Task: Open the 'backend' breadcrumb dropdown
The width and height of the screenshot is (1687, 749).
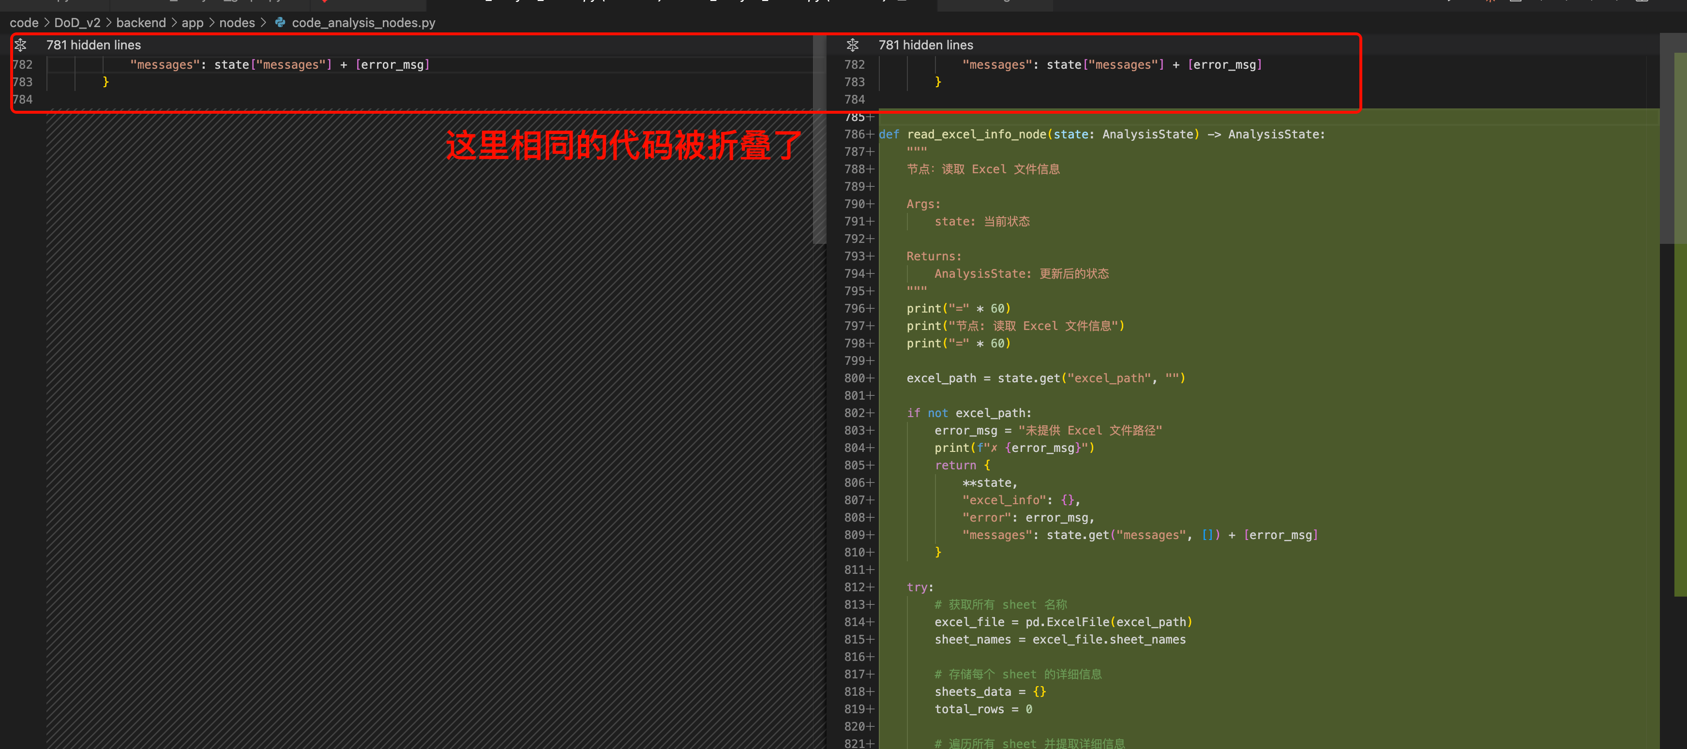Action: pos(141,22)
